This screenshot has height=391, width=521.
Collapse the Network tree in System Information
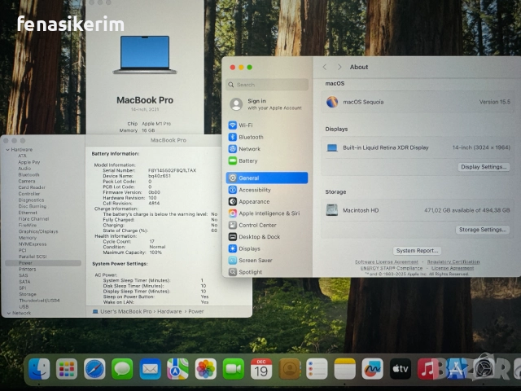9,313
